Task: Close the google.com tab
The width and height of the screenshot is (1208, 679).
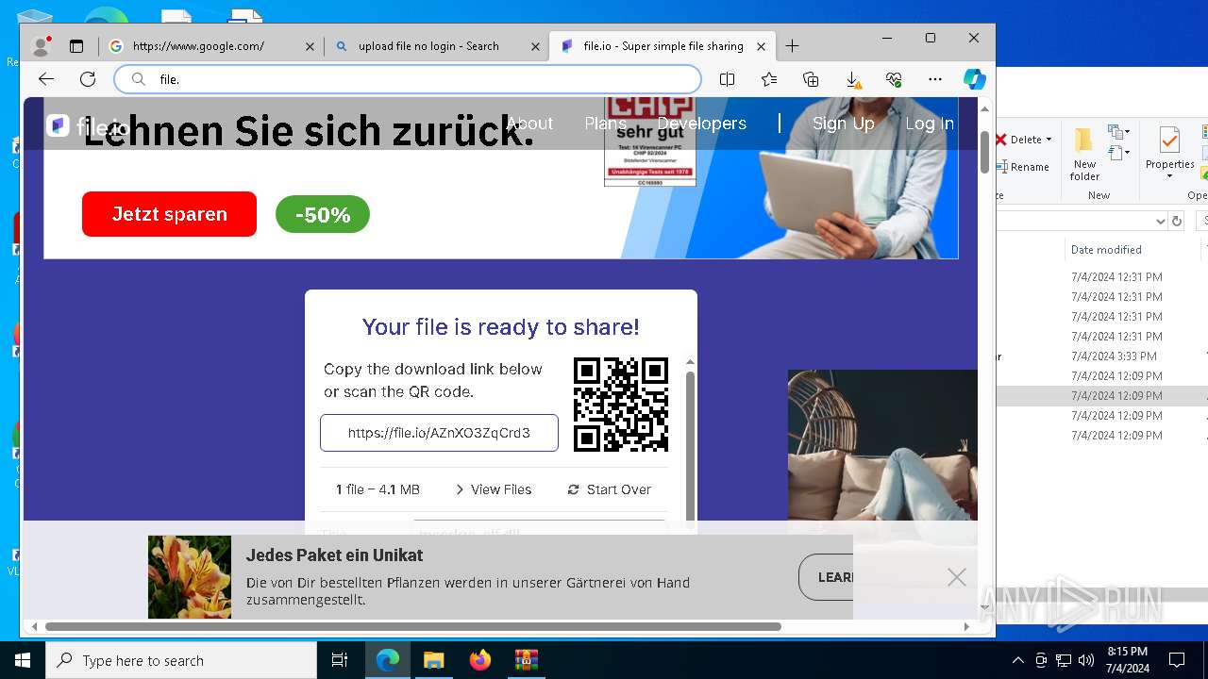Action: pyautogui.click(x=310, y=46)
